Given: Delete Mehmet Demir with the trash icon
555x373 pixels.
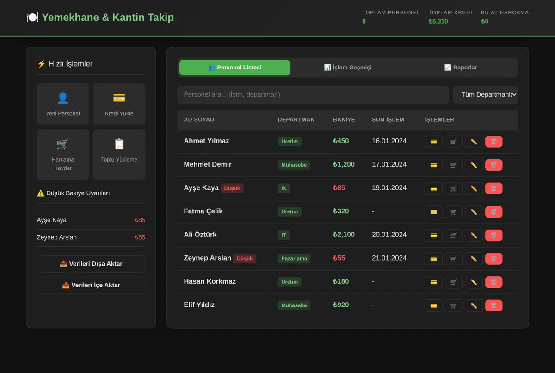Looking at the screenshot, I should [493, 165].
